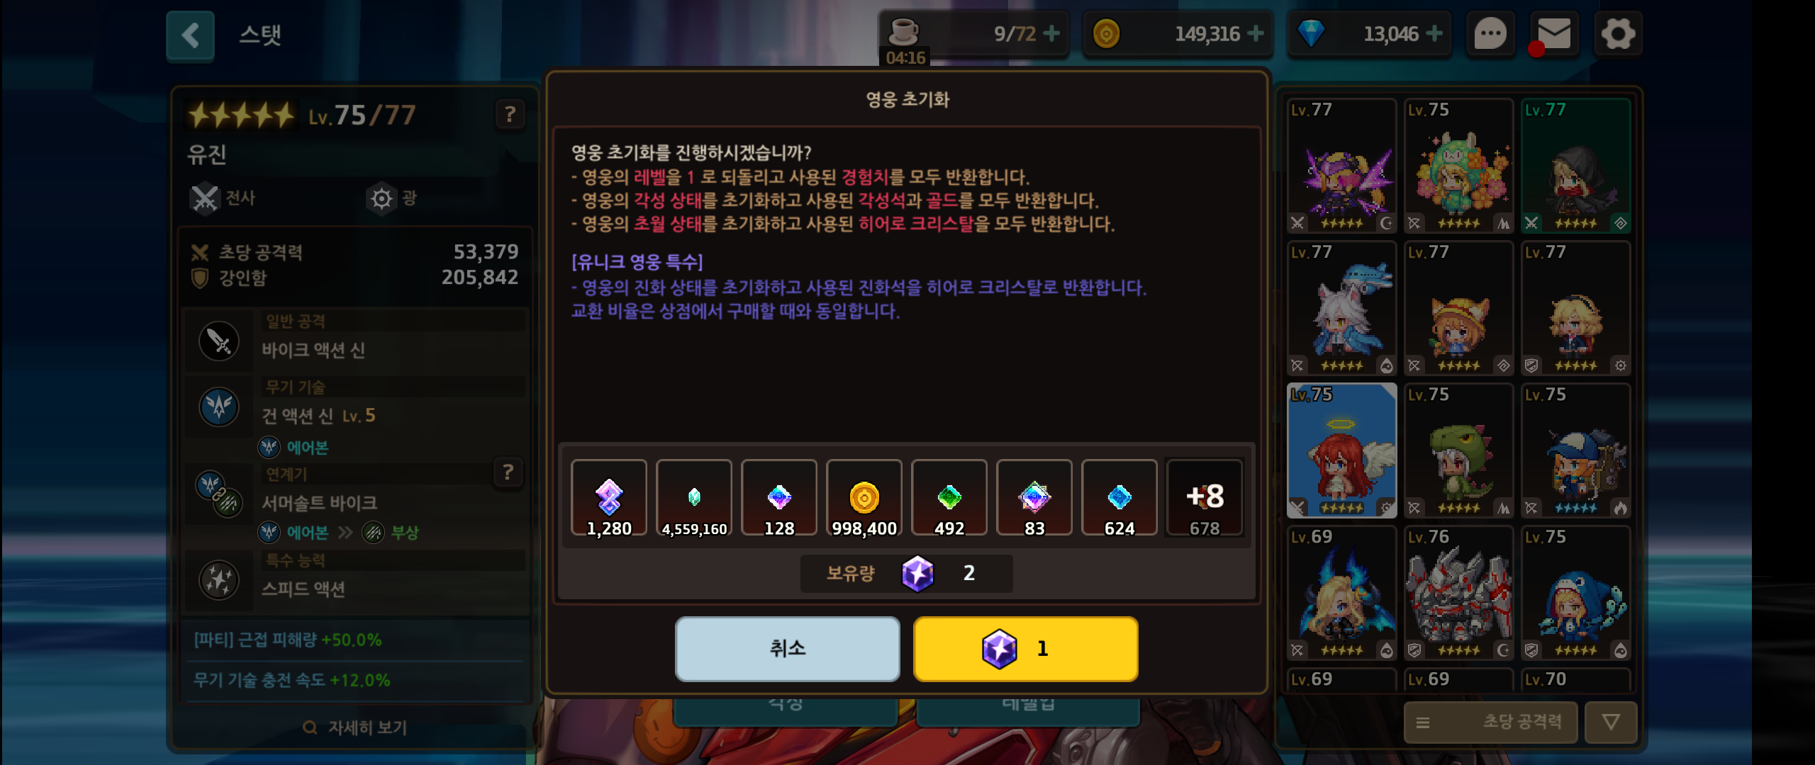Screen dimensions: 1815x765
Task: Select the Lv.75 dinosaur costume hero
Action: coord(1458,450)
